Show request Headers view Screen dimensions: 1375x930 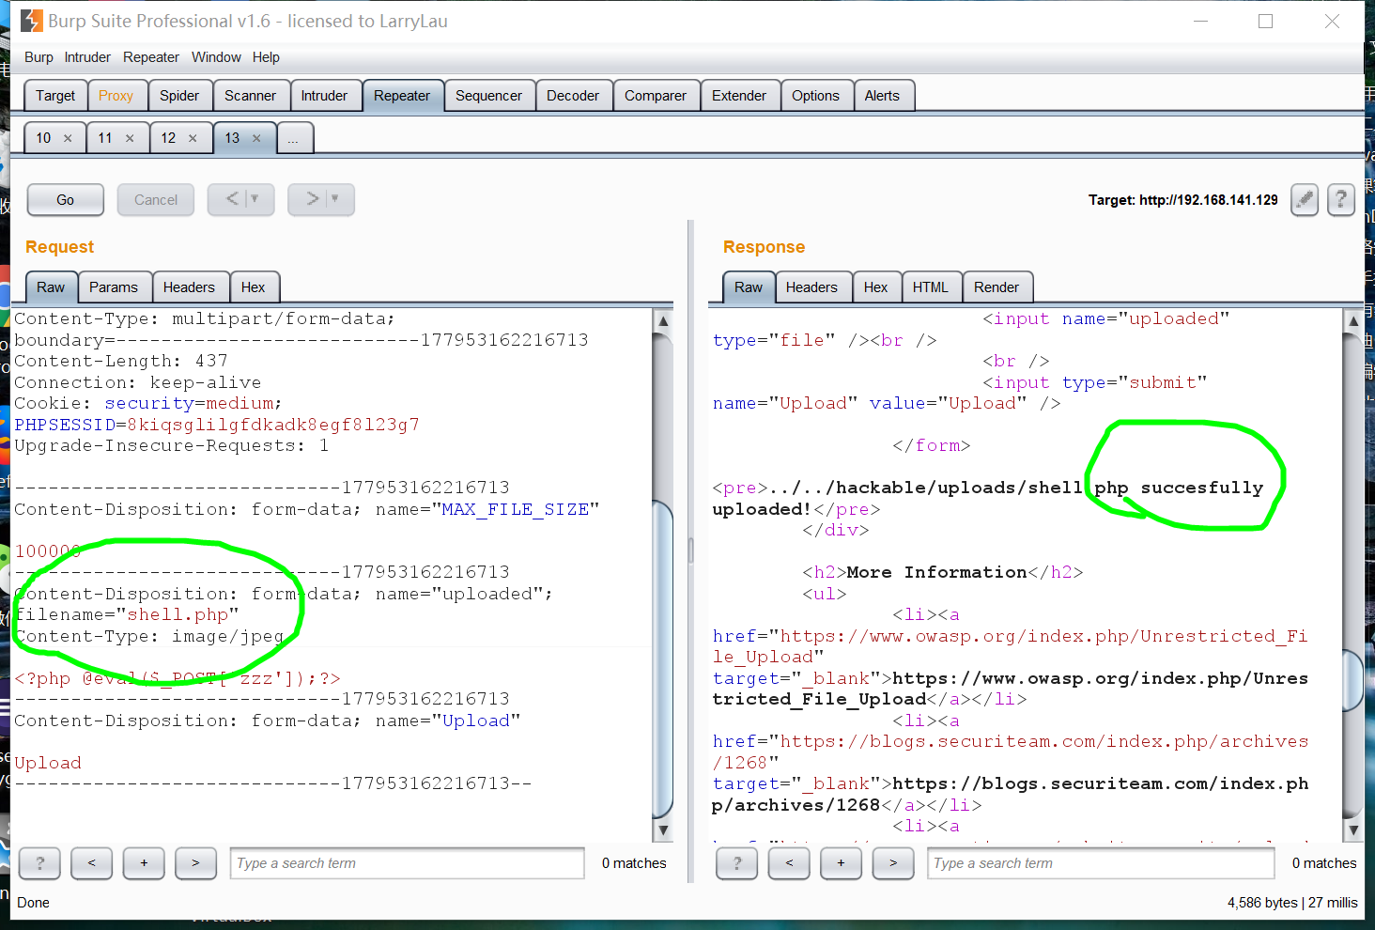pos(189,287)
